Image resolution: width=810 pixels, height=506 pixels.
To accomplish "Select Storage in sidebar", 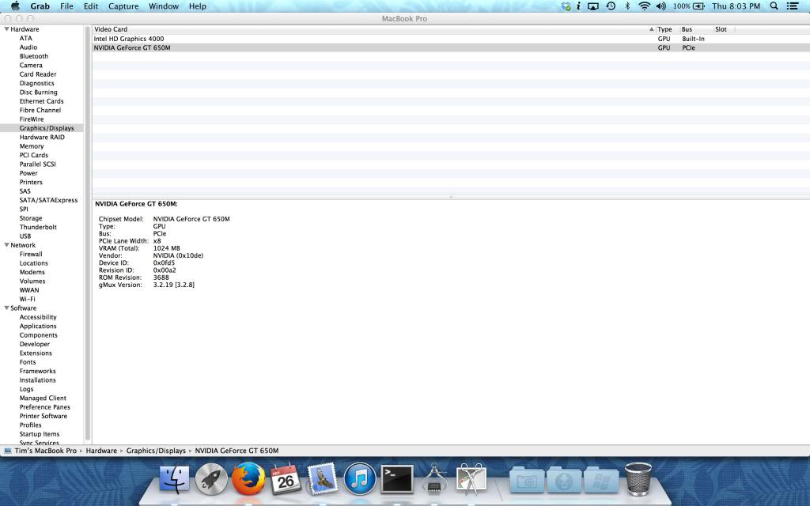I will pos(31,218).
